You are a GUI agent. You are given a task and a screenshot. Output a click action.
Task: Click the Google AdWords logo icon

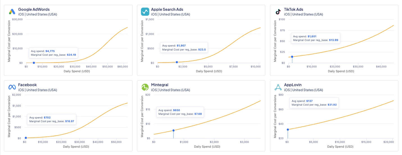click(x=12, y=12)
